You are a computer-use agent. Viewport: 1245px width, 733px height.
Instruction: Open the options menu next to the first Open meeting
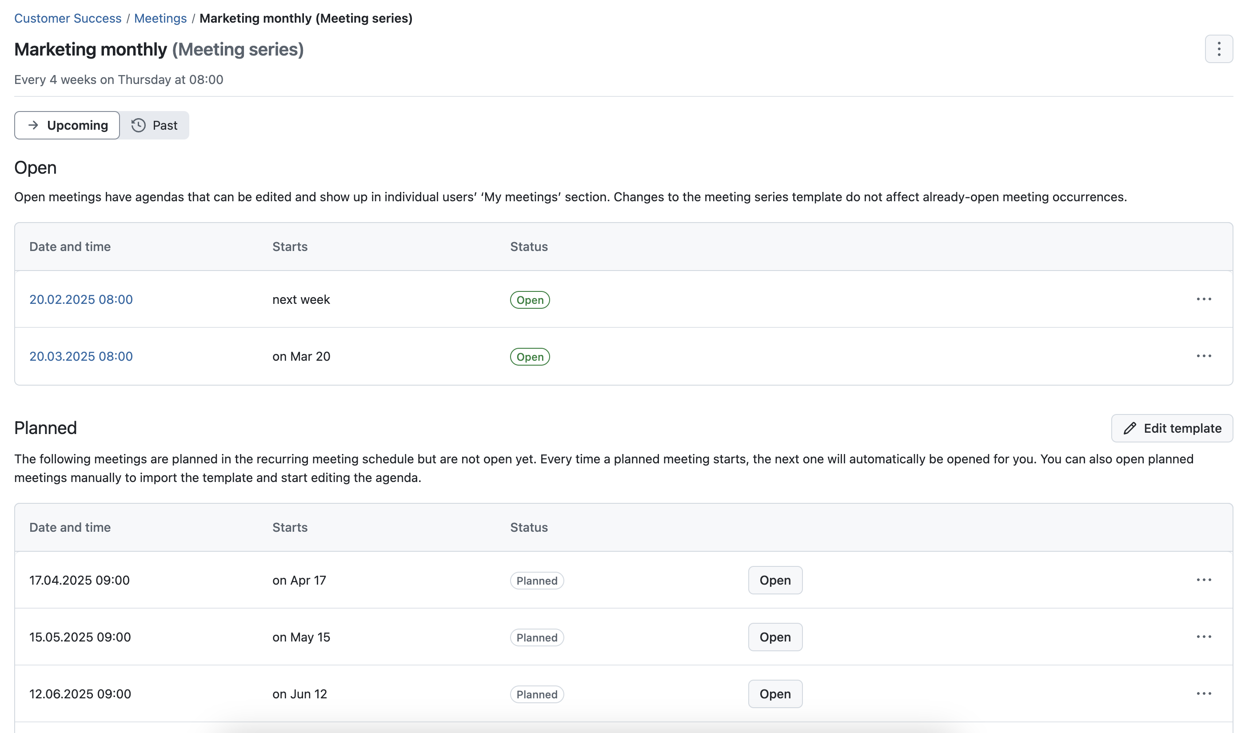point(1204,299)
